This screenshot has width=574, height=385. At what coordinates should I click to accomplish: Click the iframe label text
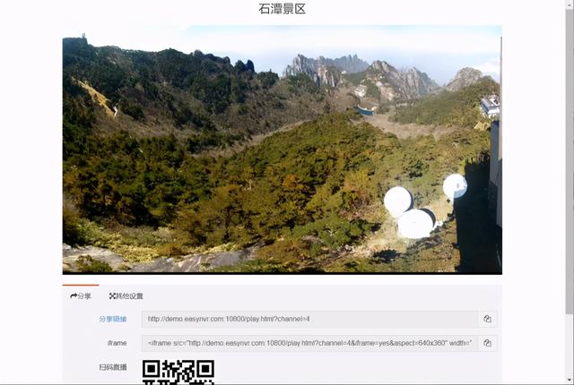(x=117, y=343)
